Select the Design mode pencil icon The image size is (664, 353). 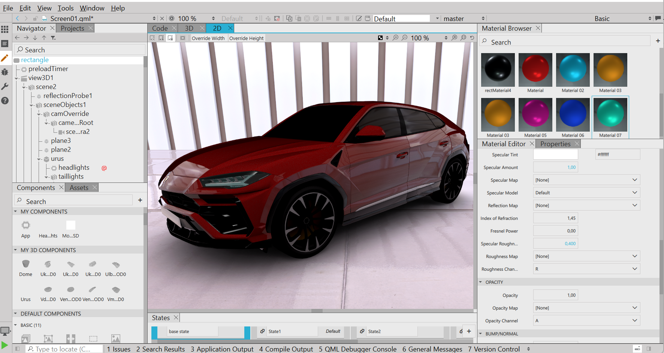(5, 58)
